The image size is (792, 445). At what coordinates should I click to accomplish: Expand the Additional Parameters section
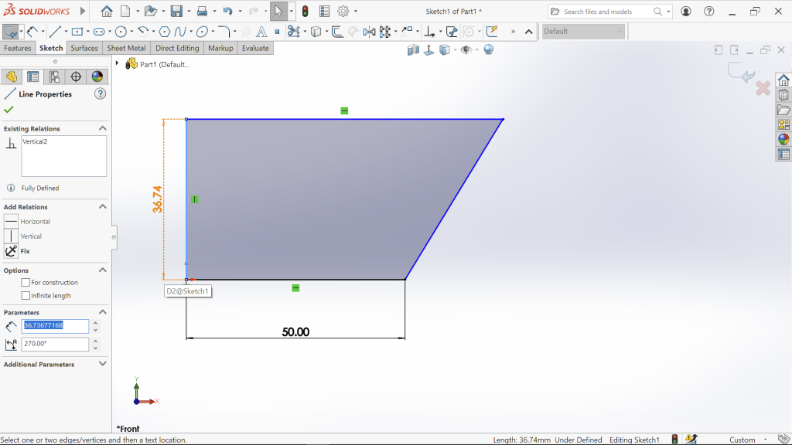(x=103, y=364)
